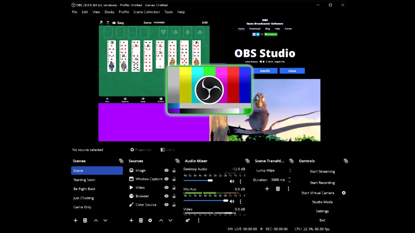This screenshot has height=233, width=415.
Task: Select the Game Only scene
Action: tap(97, 207)
